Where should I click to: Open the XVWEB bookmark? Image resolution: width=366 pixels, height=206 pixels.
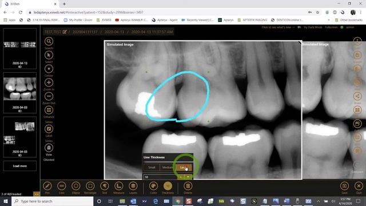pos(104,20)
